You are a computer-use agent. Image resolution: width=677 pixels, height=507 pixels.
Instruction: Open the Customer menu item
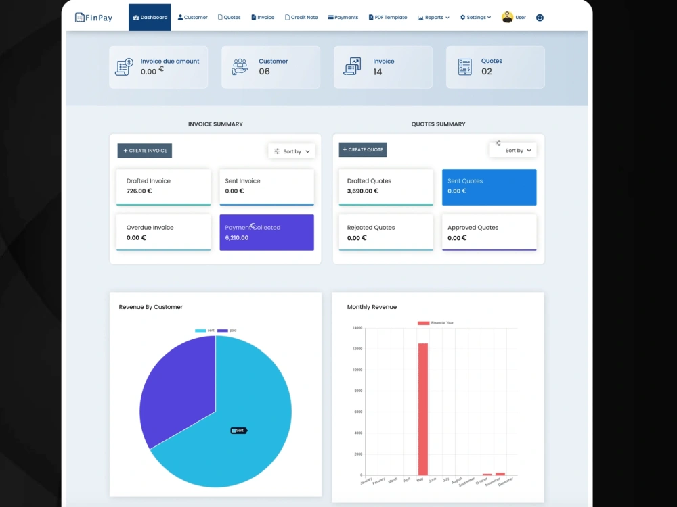coord(192,18)
